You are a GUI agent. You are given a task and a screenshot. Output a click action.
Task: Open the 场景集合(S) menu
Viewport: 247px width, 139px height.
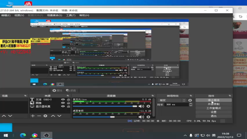(x=55, y=15)
